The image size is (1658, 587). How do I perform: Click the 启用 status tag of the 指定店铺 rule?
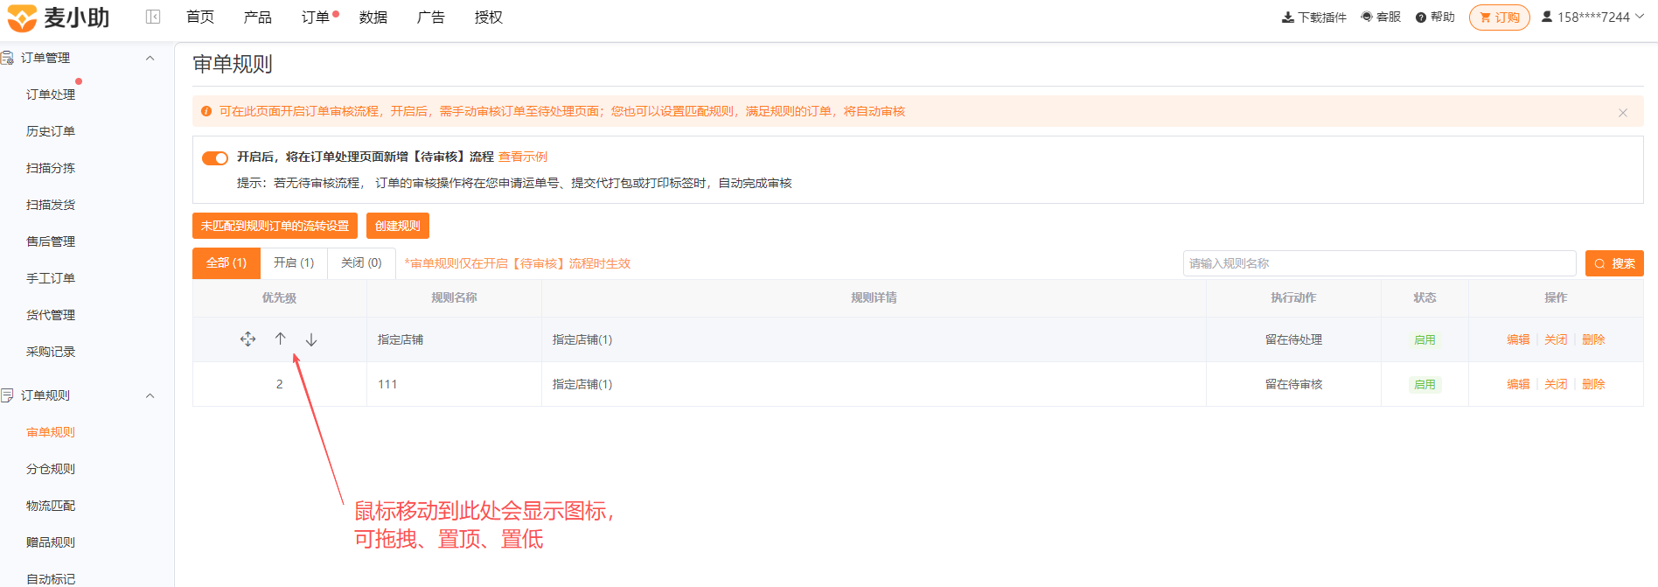coord(1425,339)
